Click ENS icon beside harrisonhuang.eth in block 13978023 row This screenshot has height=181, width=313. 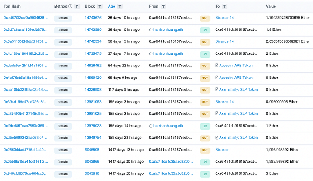pyautogui.click(x=151, y=126)
